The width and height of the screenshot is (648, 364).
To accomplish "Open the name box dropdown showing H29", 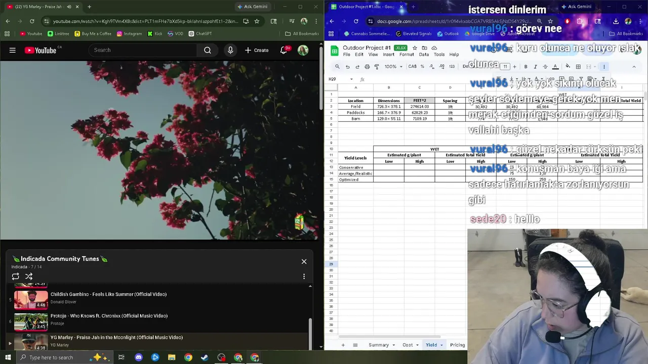I will [351, 79].
